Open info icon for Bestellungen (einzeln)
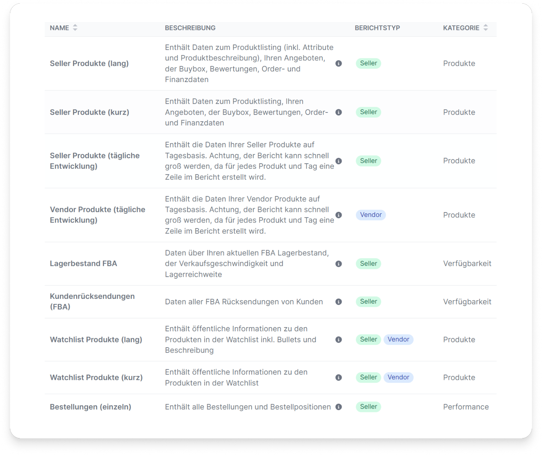This screenshot has height=455, width=542. pos(338,407)
